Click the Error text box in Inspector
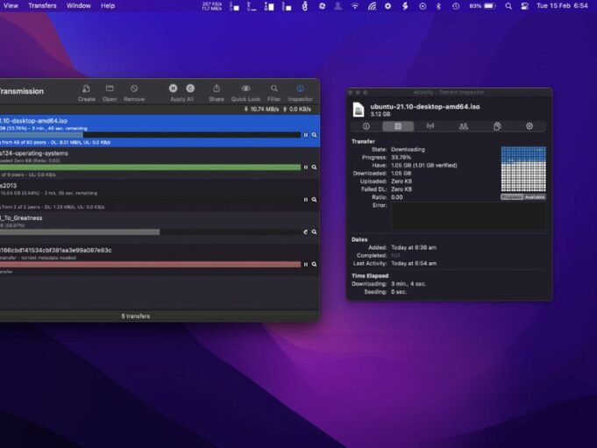Screen dimensions: 597x448 pos(469,217)
